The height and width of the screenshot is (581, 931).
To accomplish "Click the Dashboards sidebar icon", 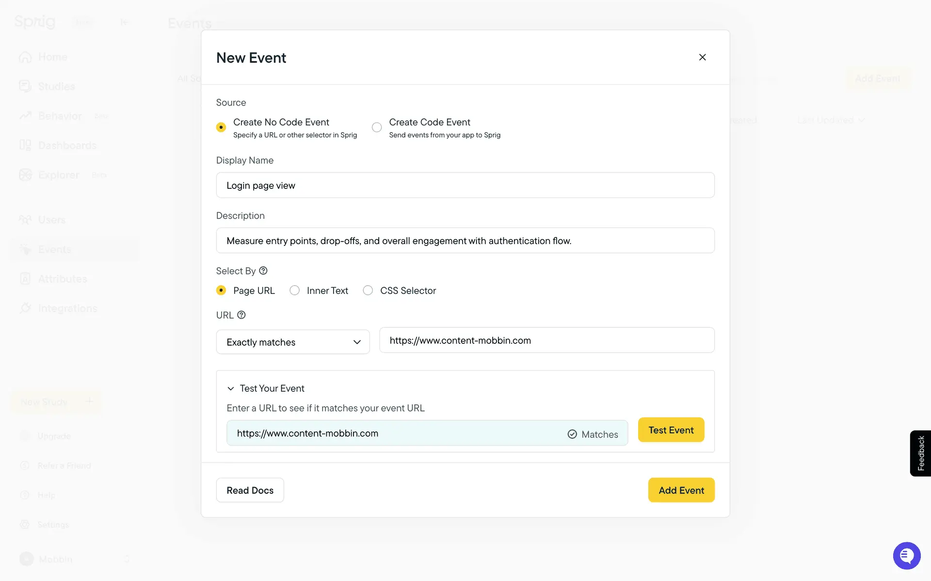I will point(25,145).
